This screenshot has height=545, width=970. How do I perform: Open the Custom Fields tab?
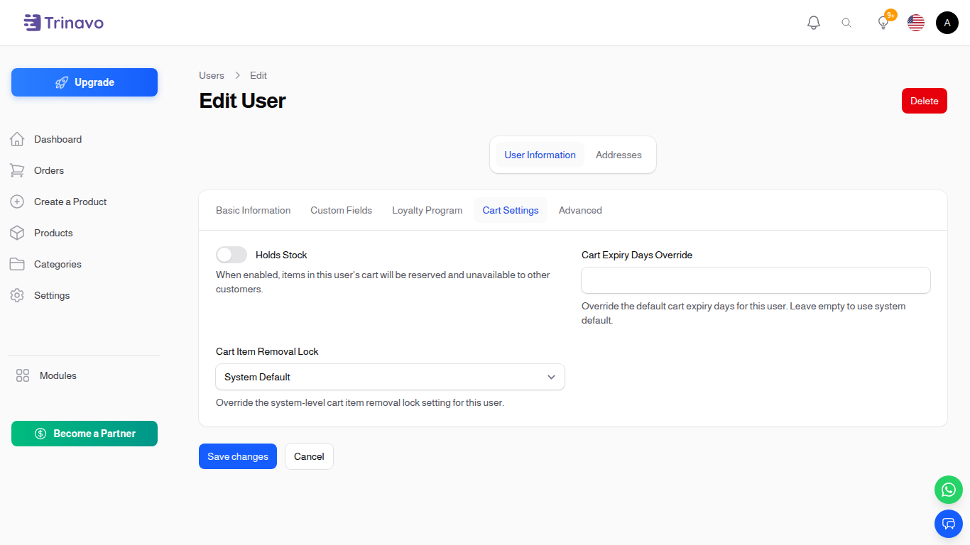coord(342,210)
